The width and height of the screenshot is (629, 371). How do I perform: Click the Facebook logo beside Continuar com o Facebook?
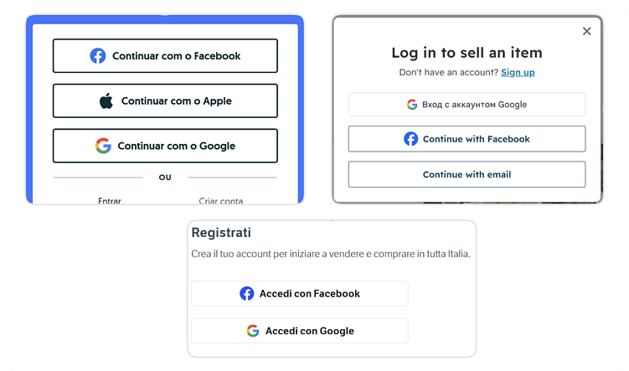pos(98,56)
